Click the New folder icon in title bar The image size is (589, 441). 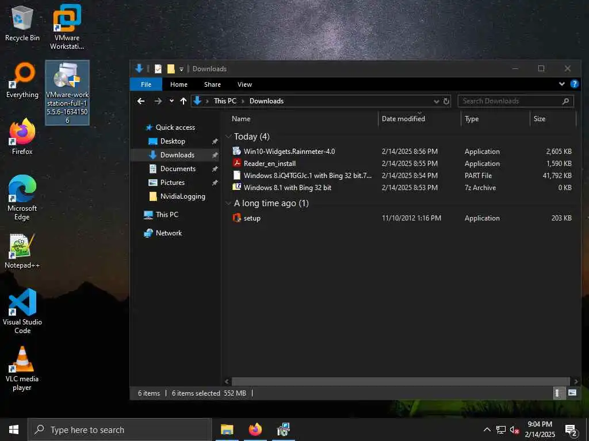coord(171,69)
